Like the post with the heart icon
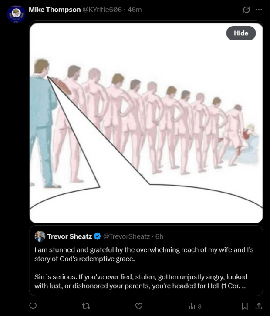The image size is (270, 316). (139, 306)
